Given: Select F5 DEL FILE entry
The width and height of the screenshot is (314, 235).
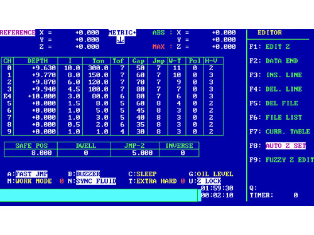Looking at the screenshot, I should 274,103.
